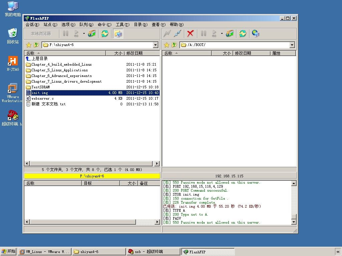Click local list horizontal scrollbar left arrow
This screenshot has height=256, width=342.
click(27, 163)
